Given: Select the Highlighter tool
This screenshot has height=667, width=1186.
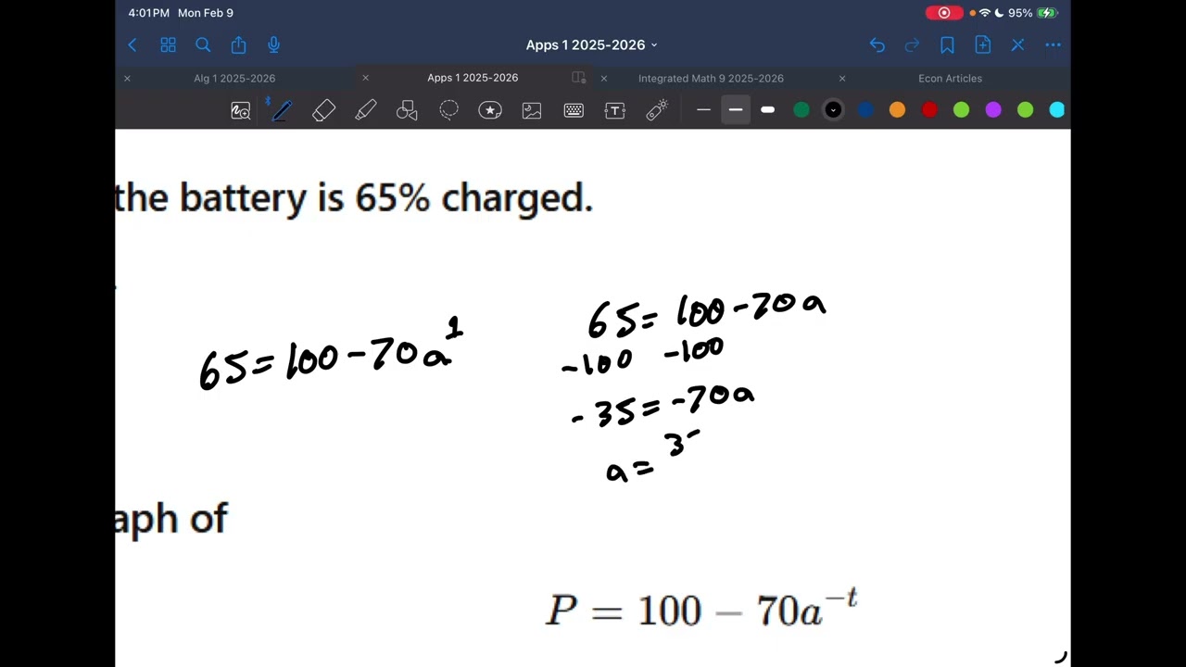Looking at the screenshot, I should (x=365, y=110).
